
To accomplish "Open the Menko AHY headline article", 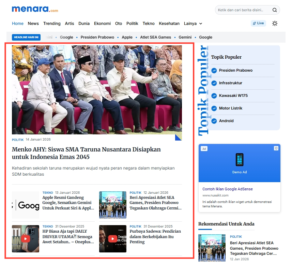I will [86, 153].
